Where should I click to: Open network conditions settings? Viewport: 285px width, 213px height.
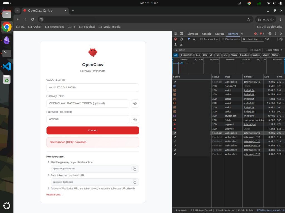[267, 39]
